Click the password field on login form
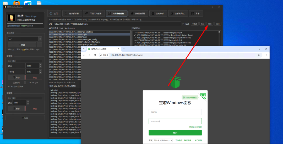This screenshot has width=283, height=144. tap(175, 121)
